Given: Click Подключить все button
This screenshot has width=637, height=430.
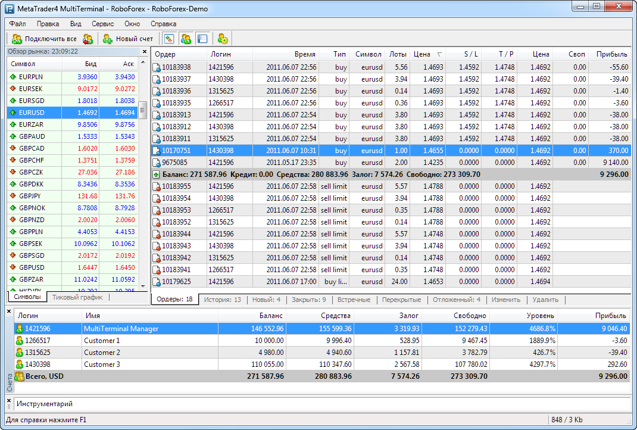Looking at the screenshot, I should [45, 39].
